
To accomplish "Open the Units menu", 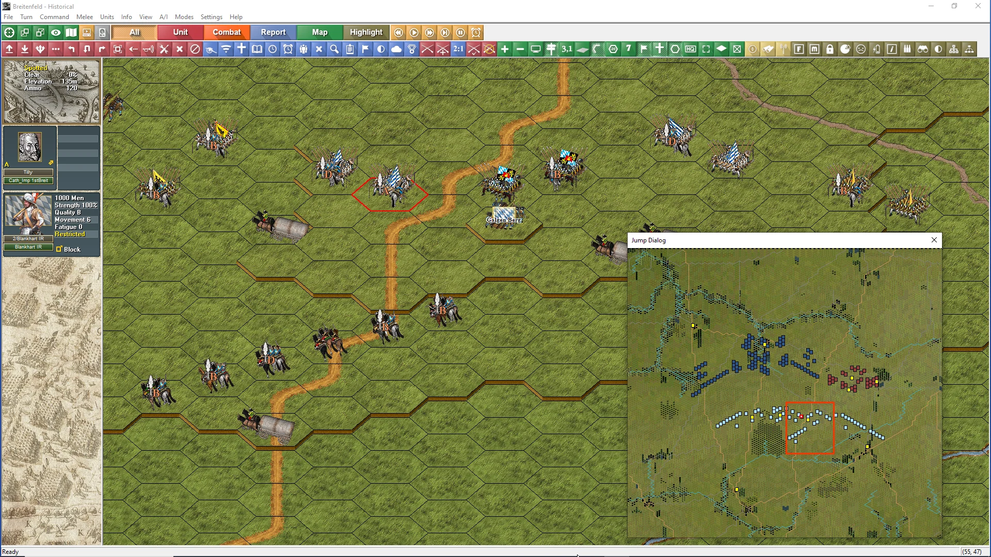I will [x=107, y=17].
